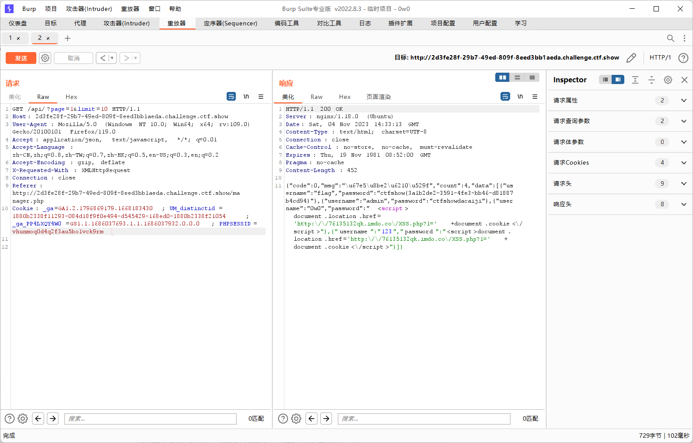This screenshot has width=693, height=443.
Task: Select response 页面渲染 tab
Action: click(379, 97)
